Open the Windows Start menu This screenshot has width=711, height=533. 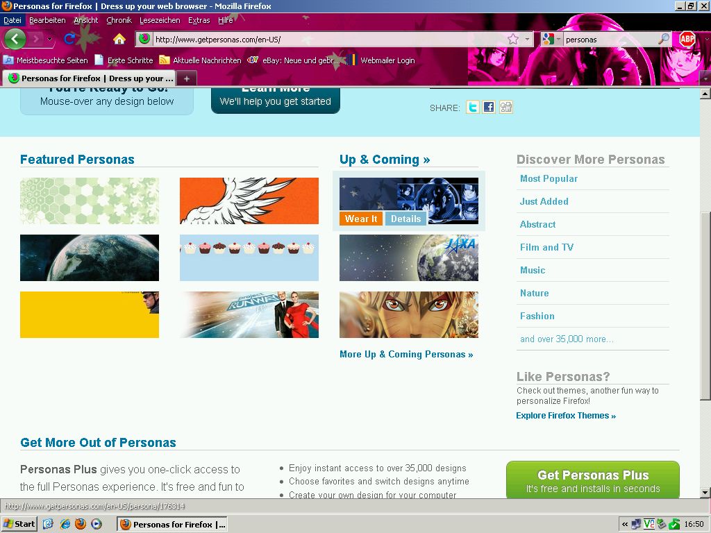tap(19, 524)
